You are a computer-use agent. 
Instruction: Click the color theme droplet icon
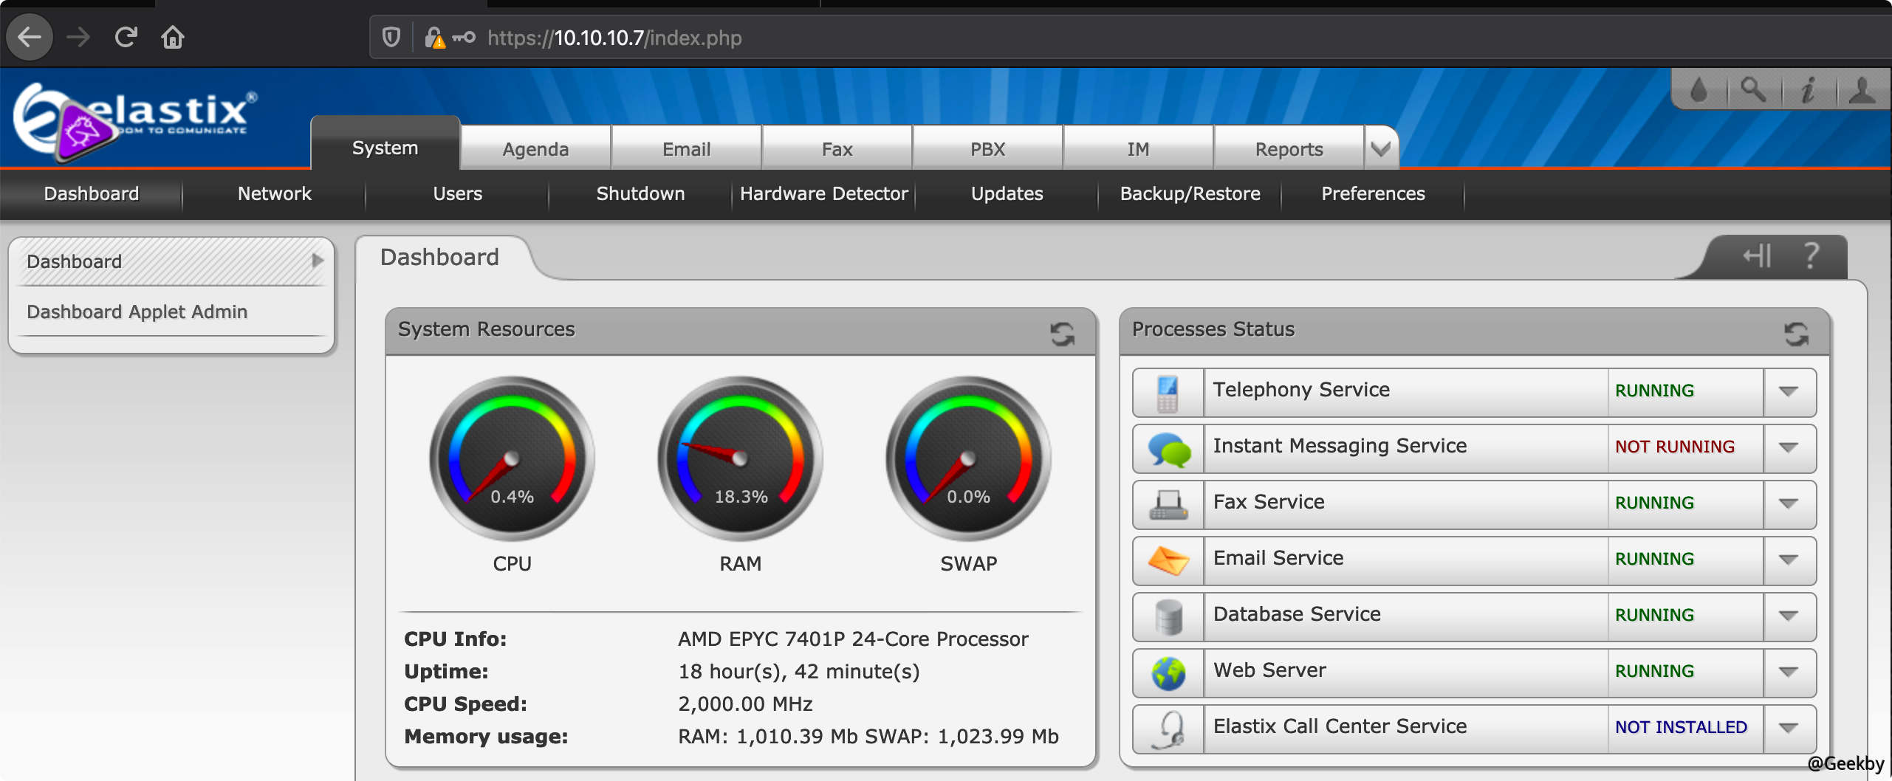tap(1699, 90)
